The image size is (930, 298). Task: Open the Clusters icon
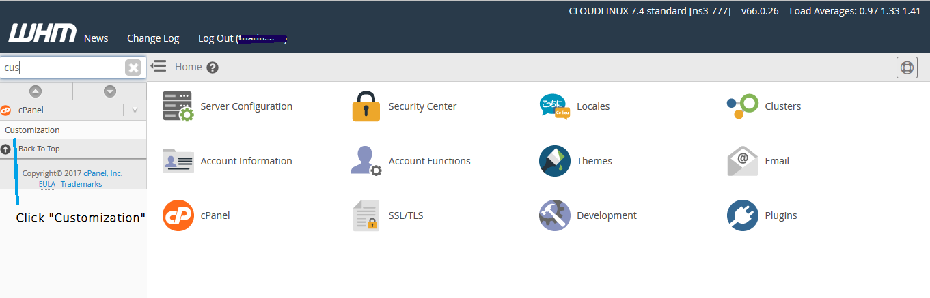[743, 106]
